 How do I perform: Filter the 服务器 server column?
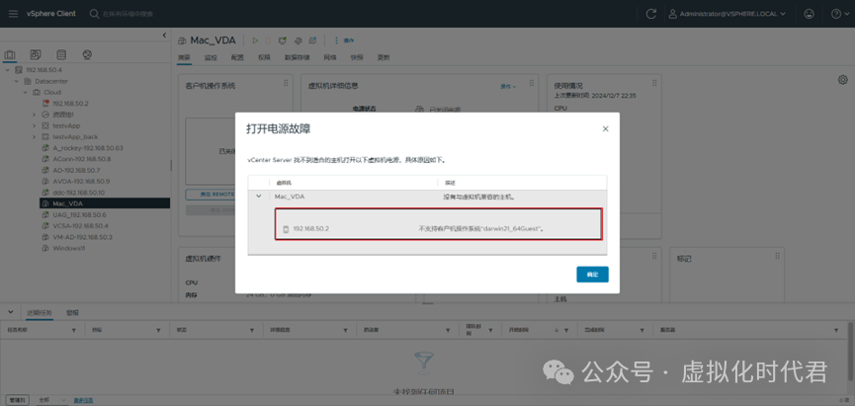pyautogui.click(x=836, y=330)
